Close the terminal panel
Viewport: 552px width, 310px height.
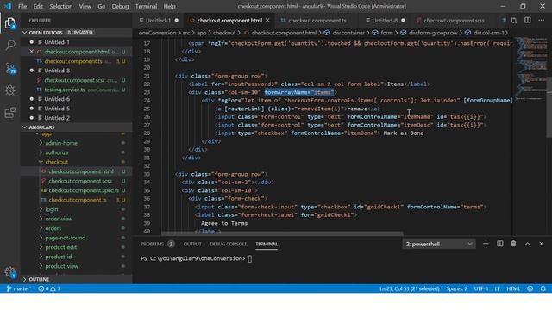tap(541, 244)
